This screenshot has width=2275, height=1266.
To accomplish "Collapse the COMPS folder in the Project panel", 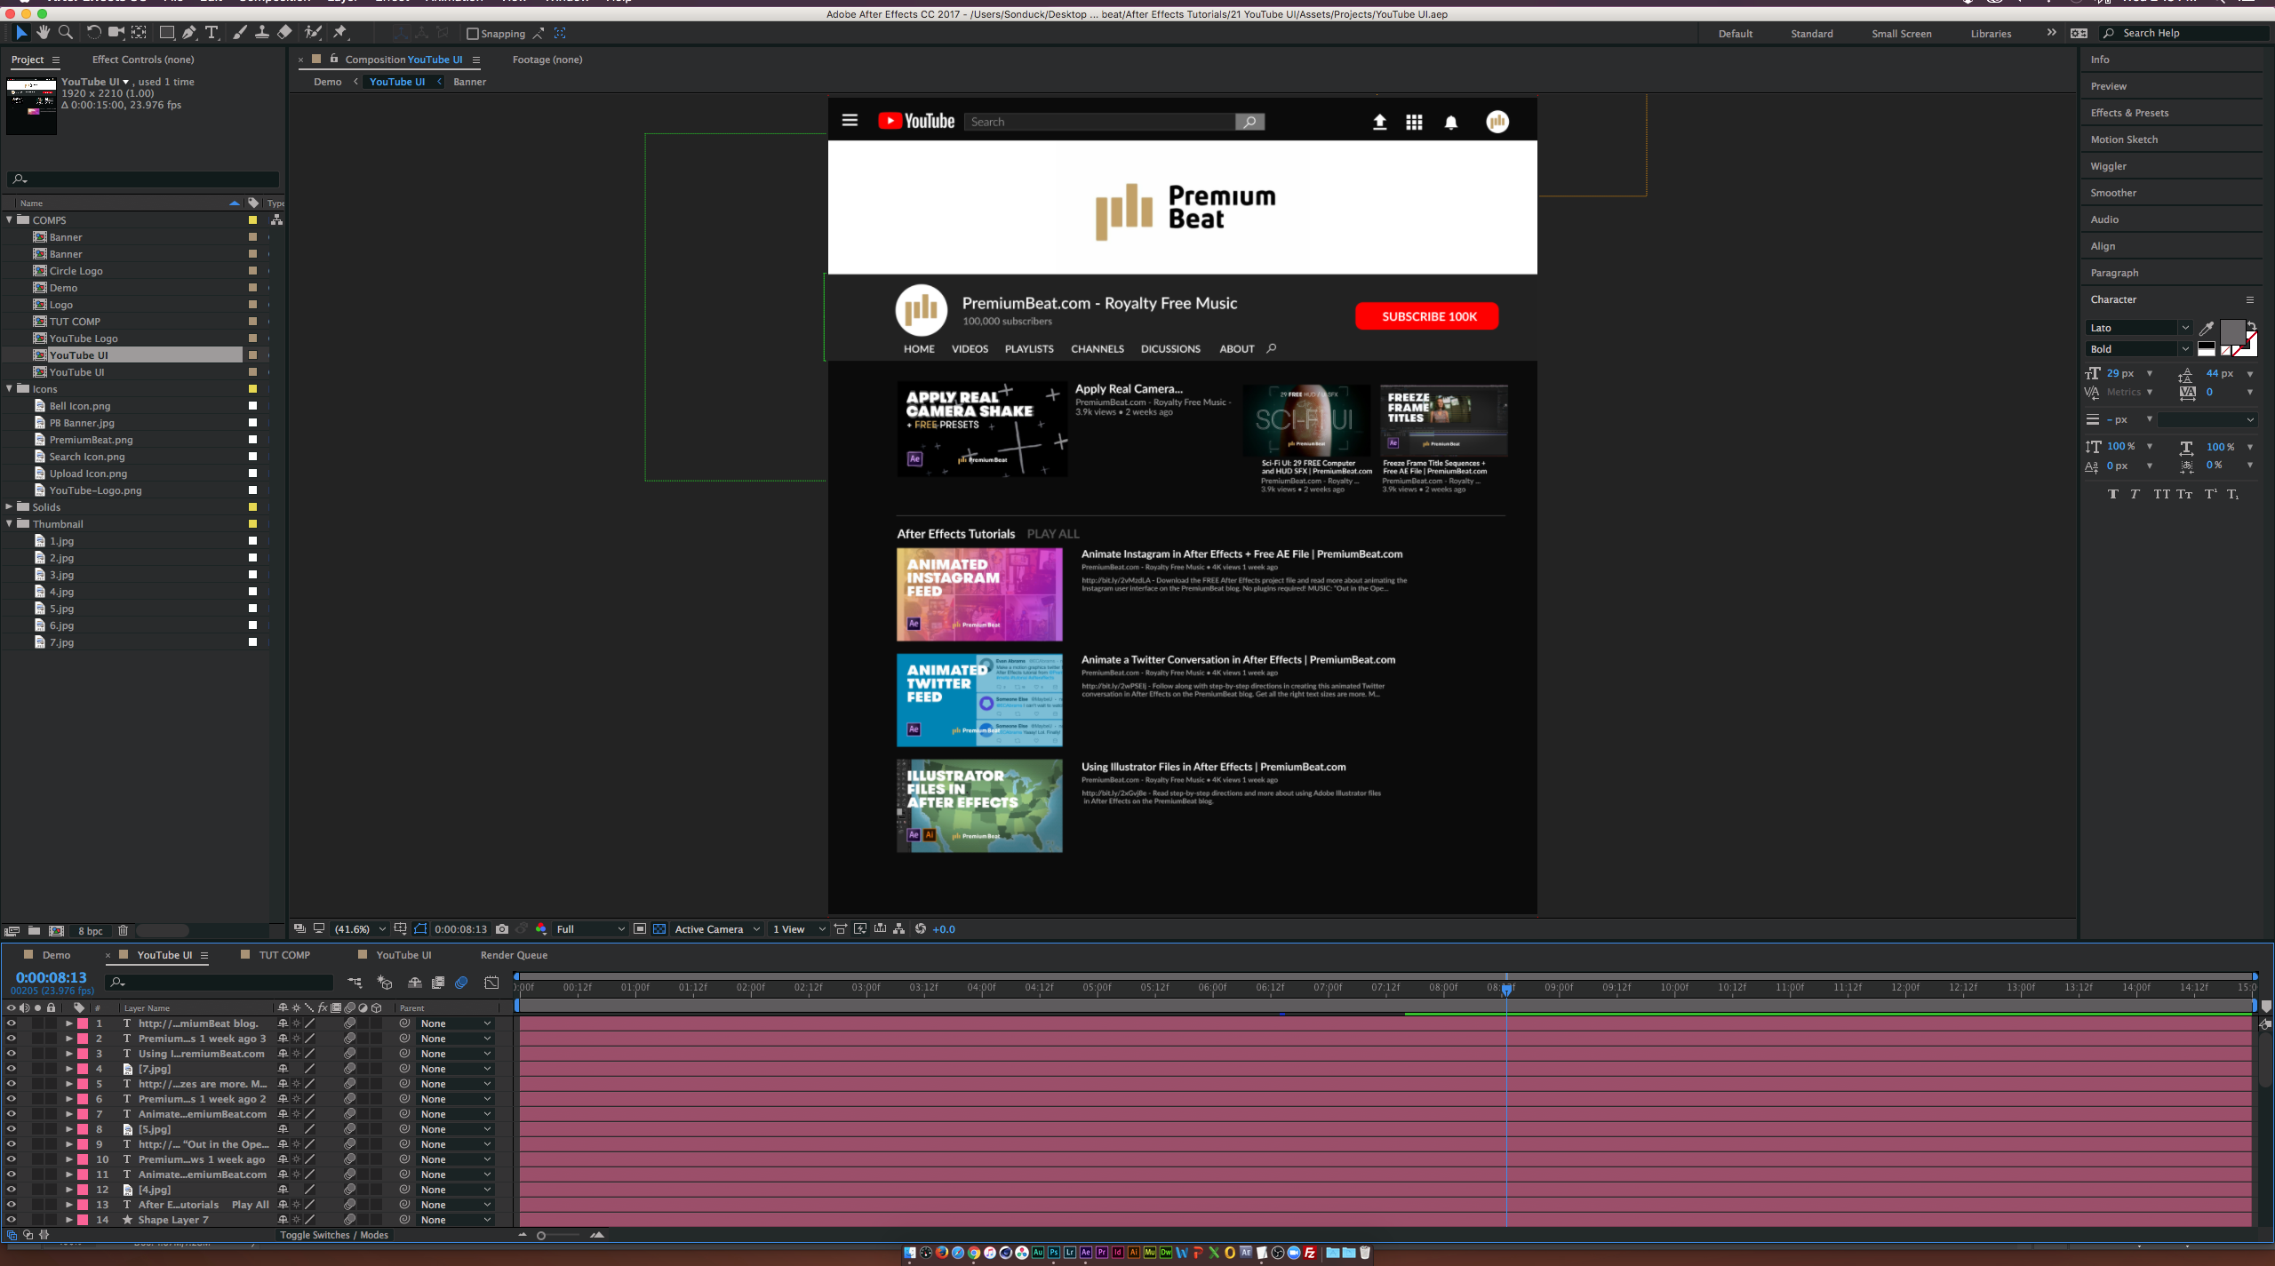I will 9,219.
